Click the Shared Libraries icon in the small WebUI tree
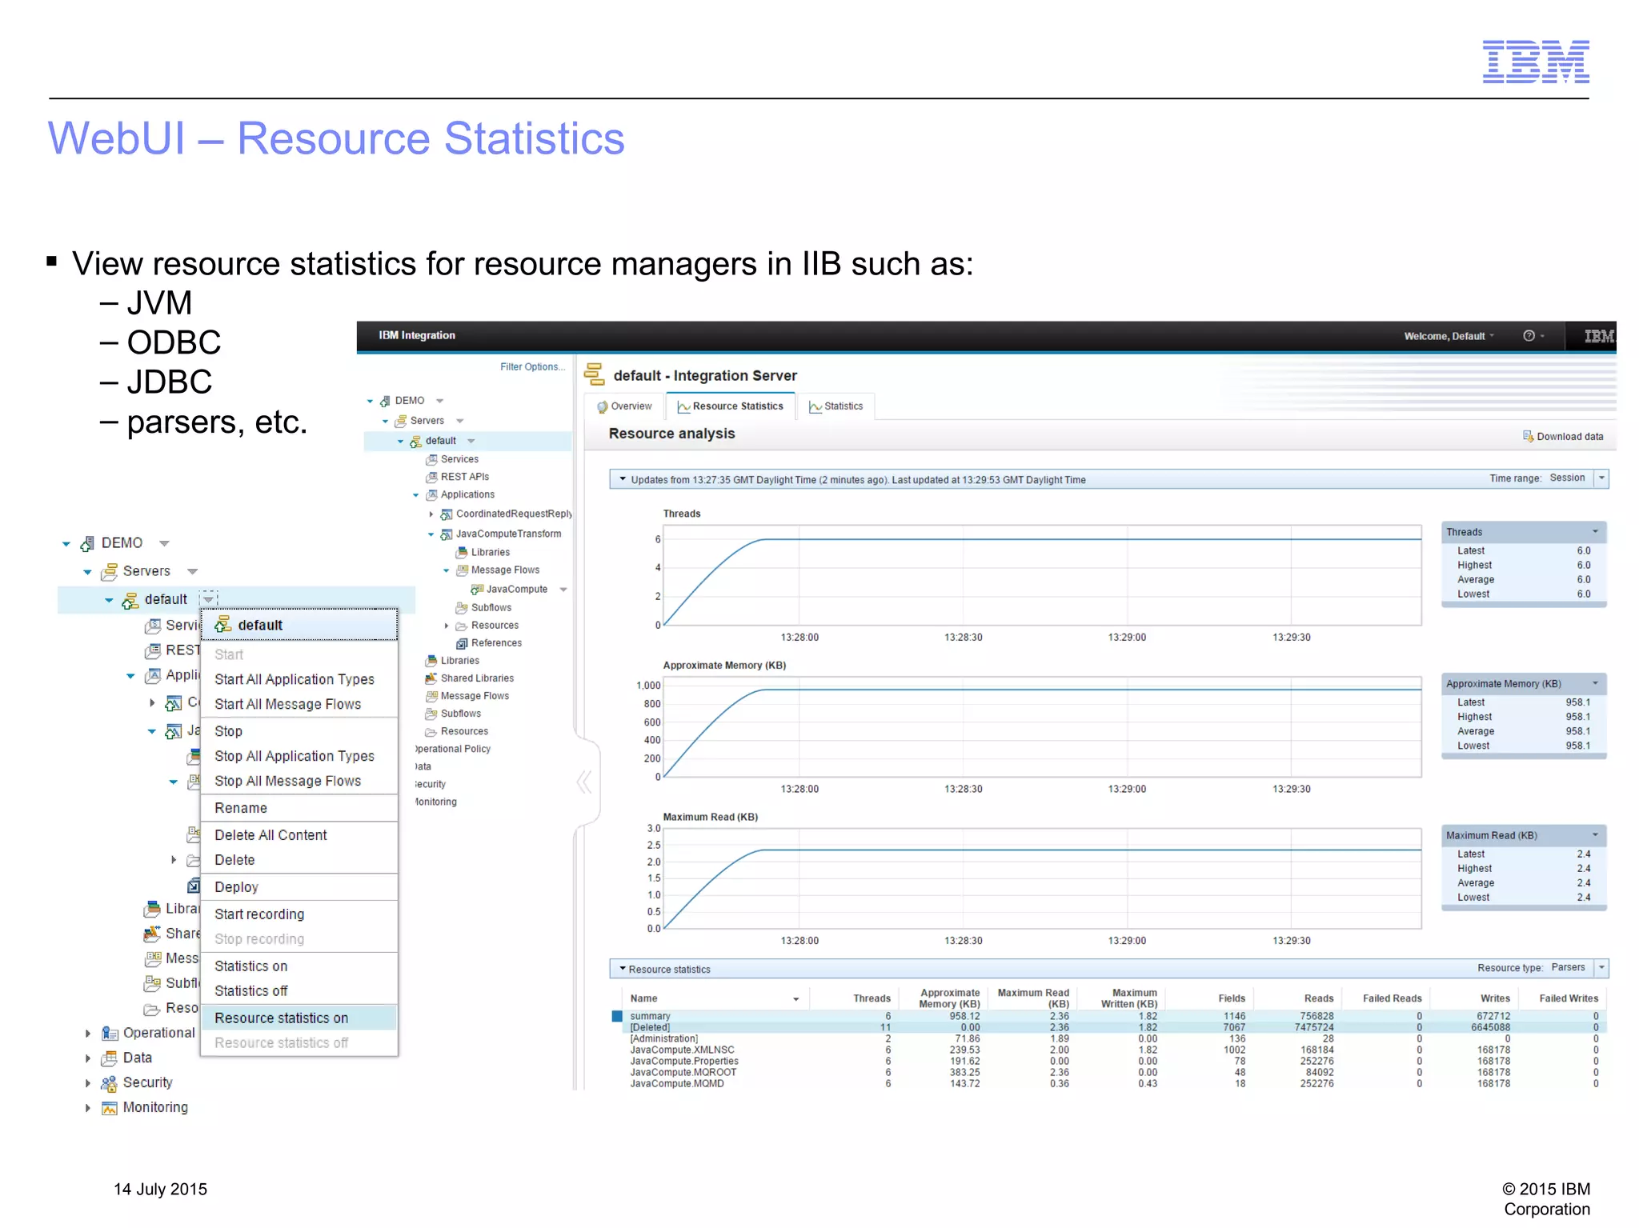Viewport: 1639px width, 1228px height. (x=431, y=678)
